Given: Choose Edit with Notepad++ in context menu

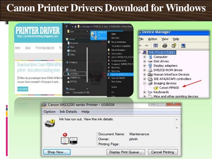Looking at the screenshot, I should tap(119, 50).
